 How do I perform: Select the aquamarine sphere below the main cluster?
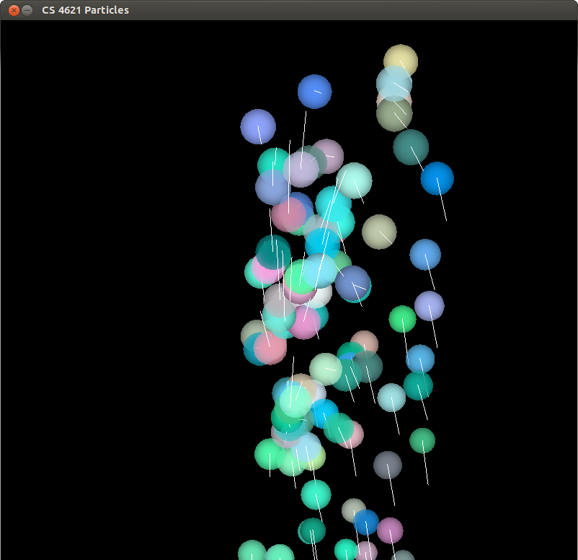click(316, 494)
